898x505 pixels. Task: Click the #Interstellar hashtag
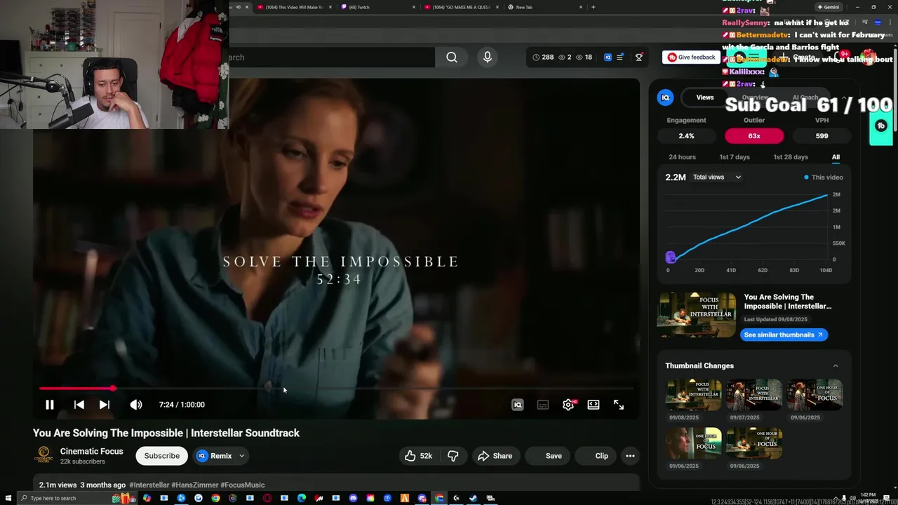pyautogui.click(x=149, y=485)
